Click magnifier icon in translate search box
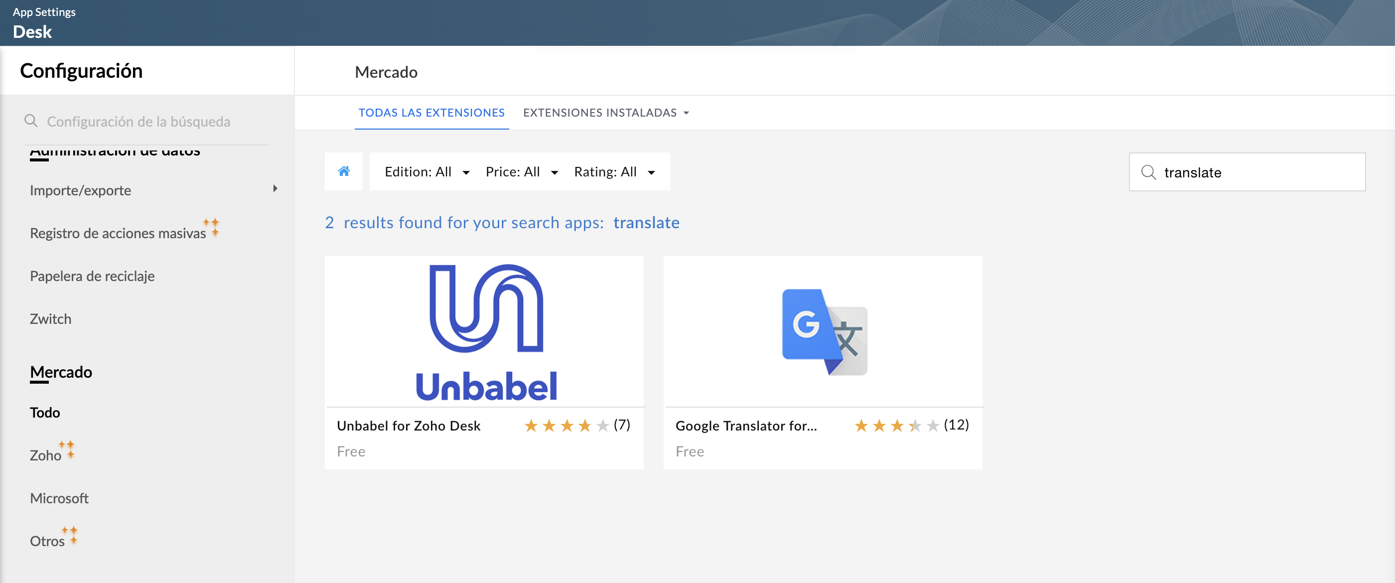 coord(1148,172)
